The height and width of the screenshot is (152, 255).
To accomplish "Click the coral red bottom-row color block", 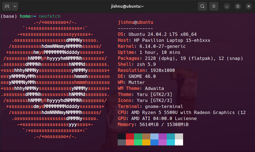I will (130, 142).
